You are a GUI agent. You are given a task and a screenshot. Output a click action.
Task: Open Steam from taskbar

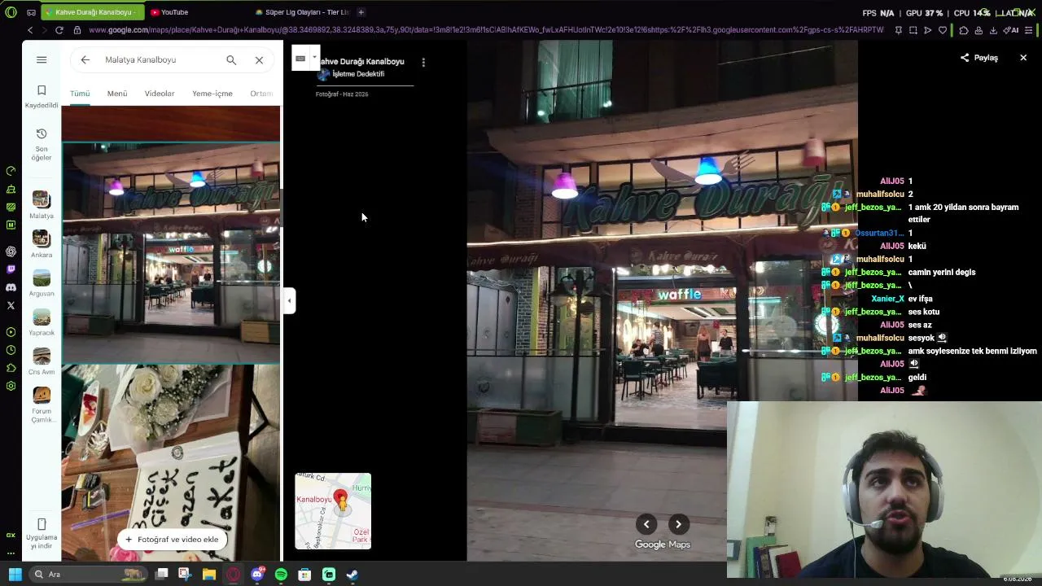[352, 575]
